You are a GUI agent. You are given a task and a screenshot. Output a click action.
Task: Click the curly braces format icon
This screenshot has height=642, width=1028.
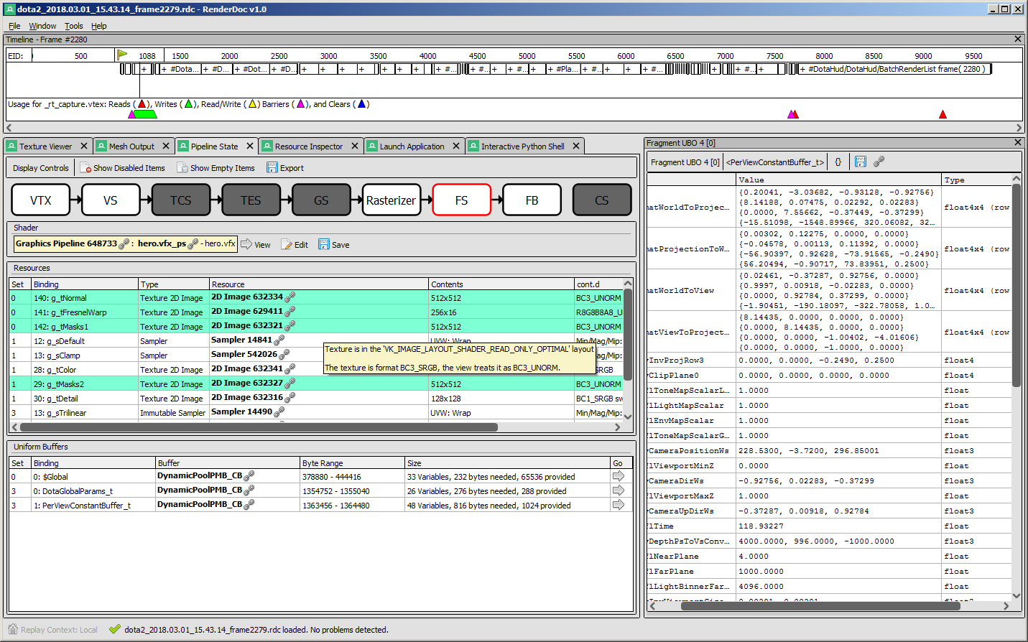tap(838, 162)
